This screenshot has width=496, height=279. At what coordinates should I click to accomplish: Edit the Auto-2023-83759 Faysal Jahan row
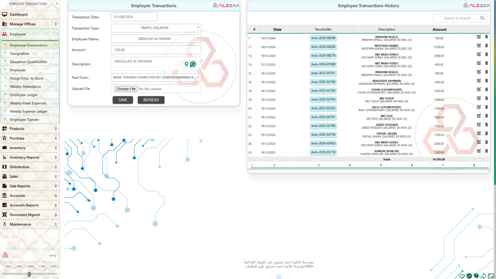(x=479, y=133)
